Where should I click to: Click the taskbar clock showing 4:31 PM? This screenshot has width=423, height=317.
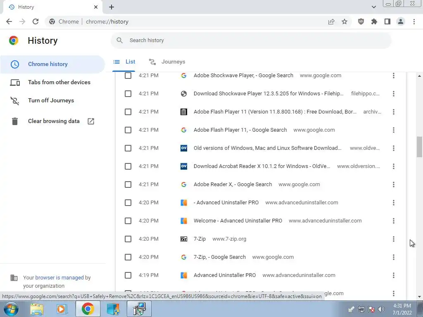tap(402, 309)
